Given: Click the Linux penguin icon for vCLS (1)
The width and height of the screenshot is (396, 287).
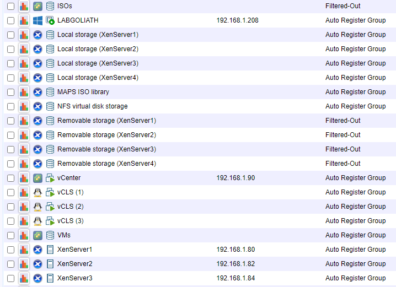Looking at the screenshot, I should (x=38, y=192).
